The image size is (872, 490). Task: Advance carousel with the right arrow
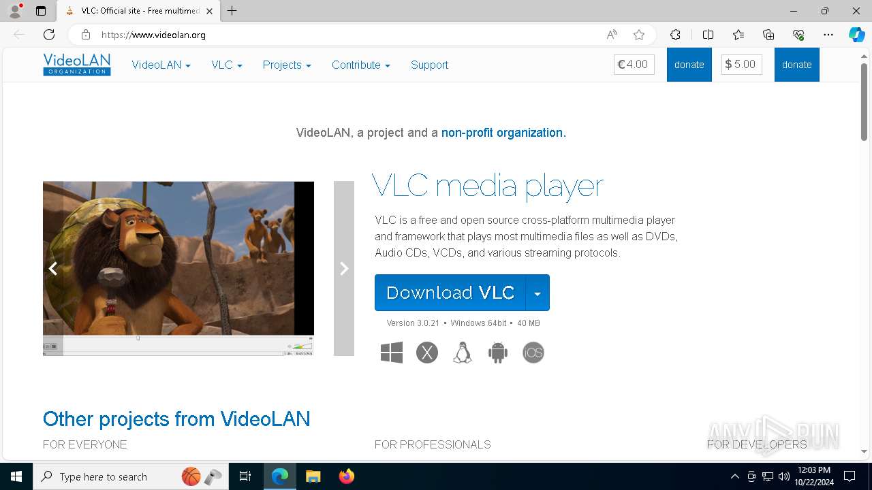[x=344, y=268]
